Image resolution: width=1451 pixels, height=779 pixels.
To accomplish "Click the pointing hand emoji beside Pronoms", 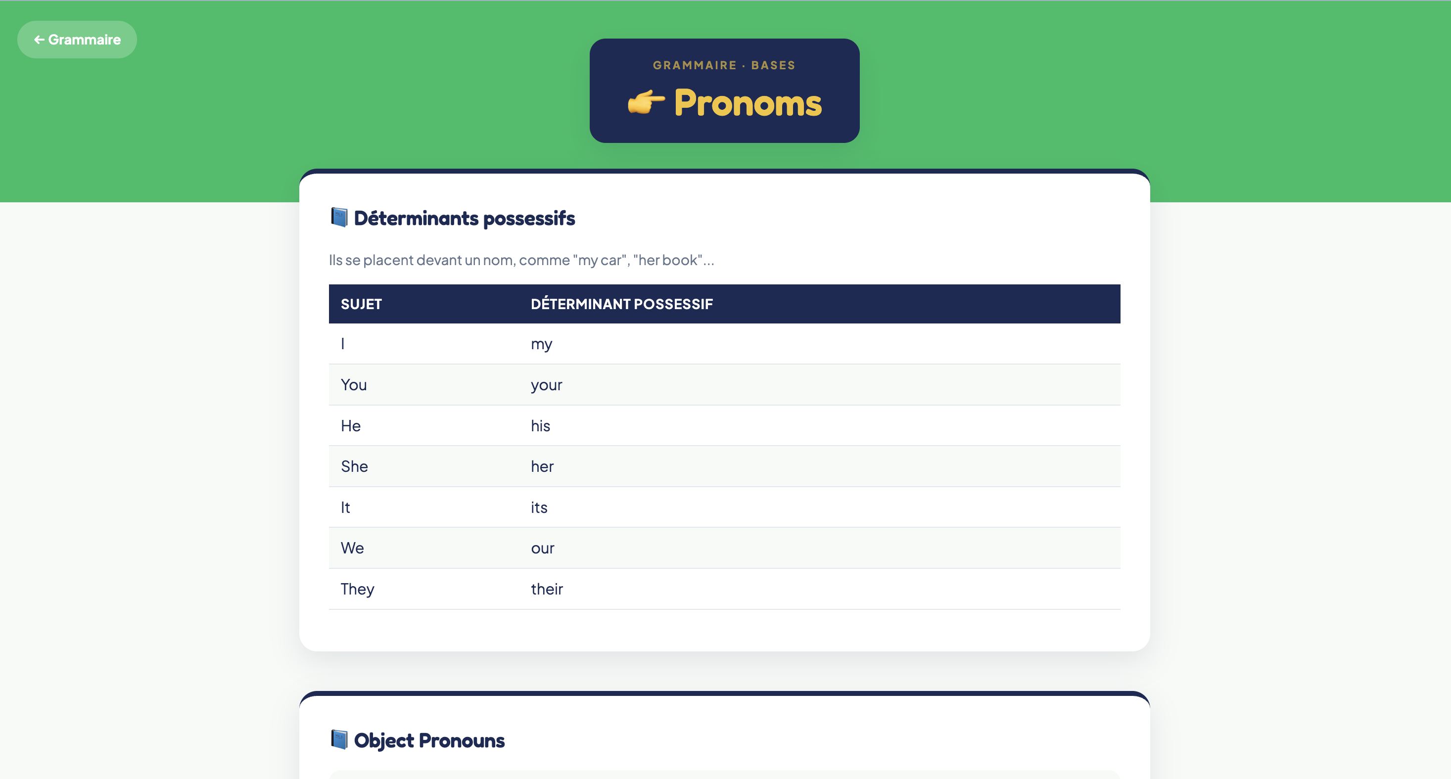I will (x=646, y=102).
